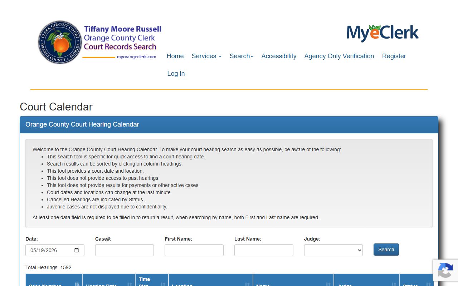Click the text about sorting by column headings
This screenshot has width=458, height=286.
(114, 164)
